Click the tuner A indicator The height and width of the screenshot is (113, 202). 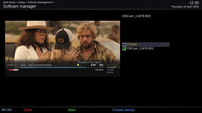coord(108,65)
